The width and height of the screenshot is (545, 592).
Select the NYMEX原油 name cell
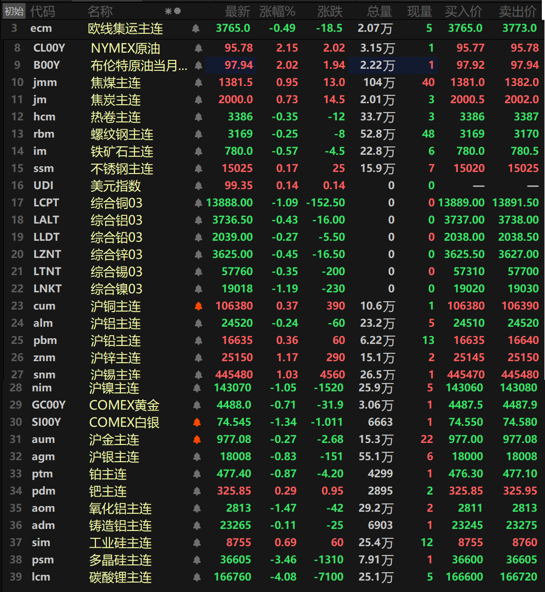click(x=125, y=48)
